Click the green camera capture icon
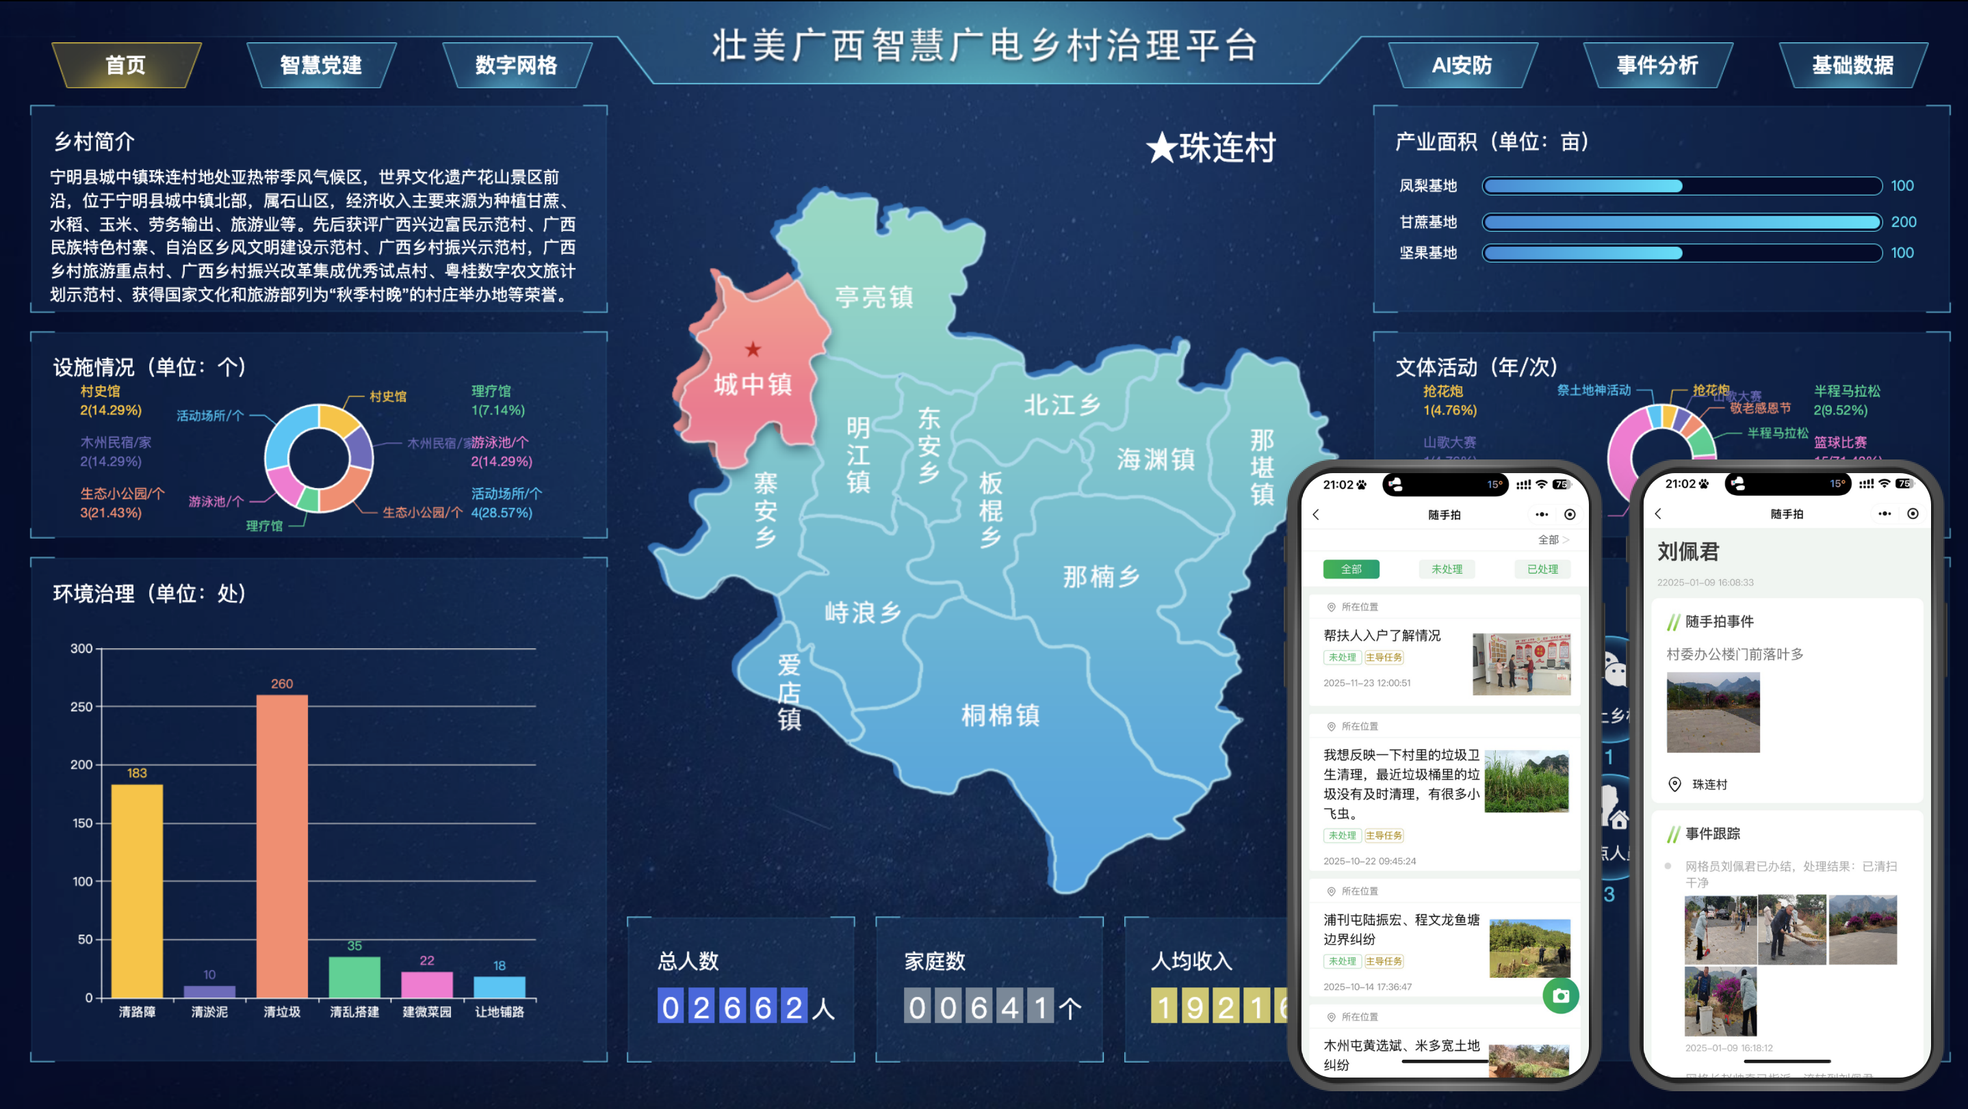 pyautogui.click(x=1562, y=996)
